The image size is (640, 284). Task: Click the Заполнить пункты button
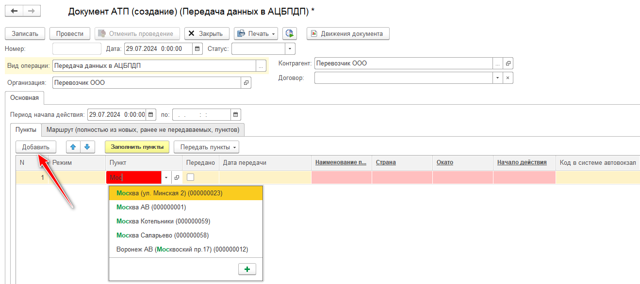tap(137, 147)
